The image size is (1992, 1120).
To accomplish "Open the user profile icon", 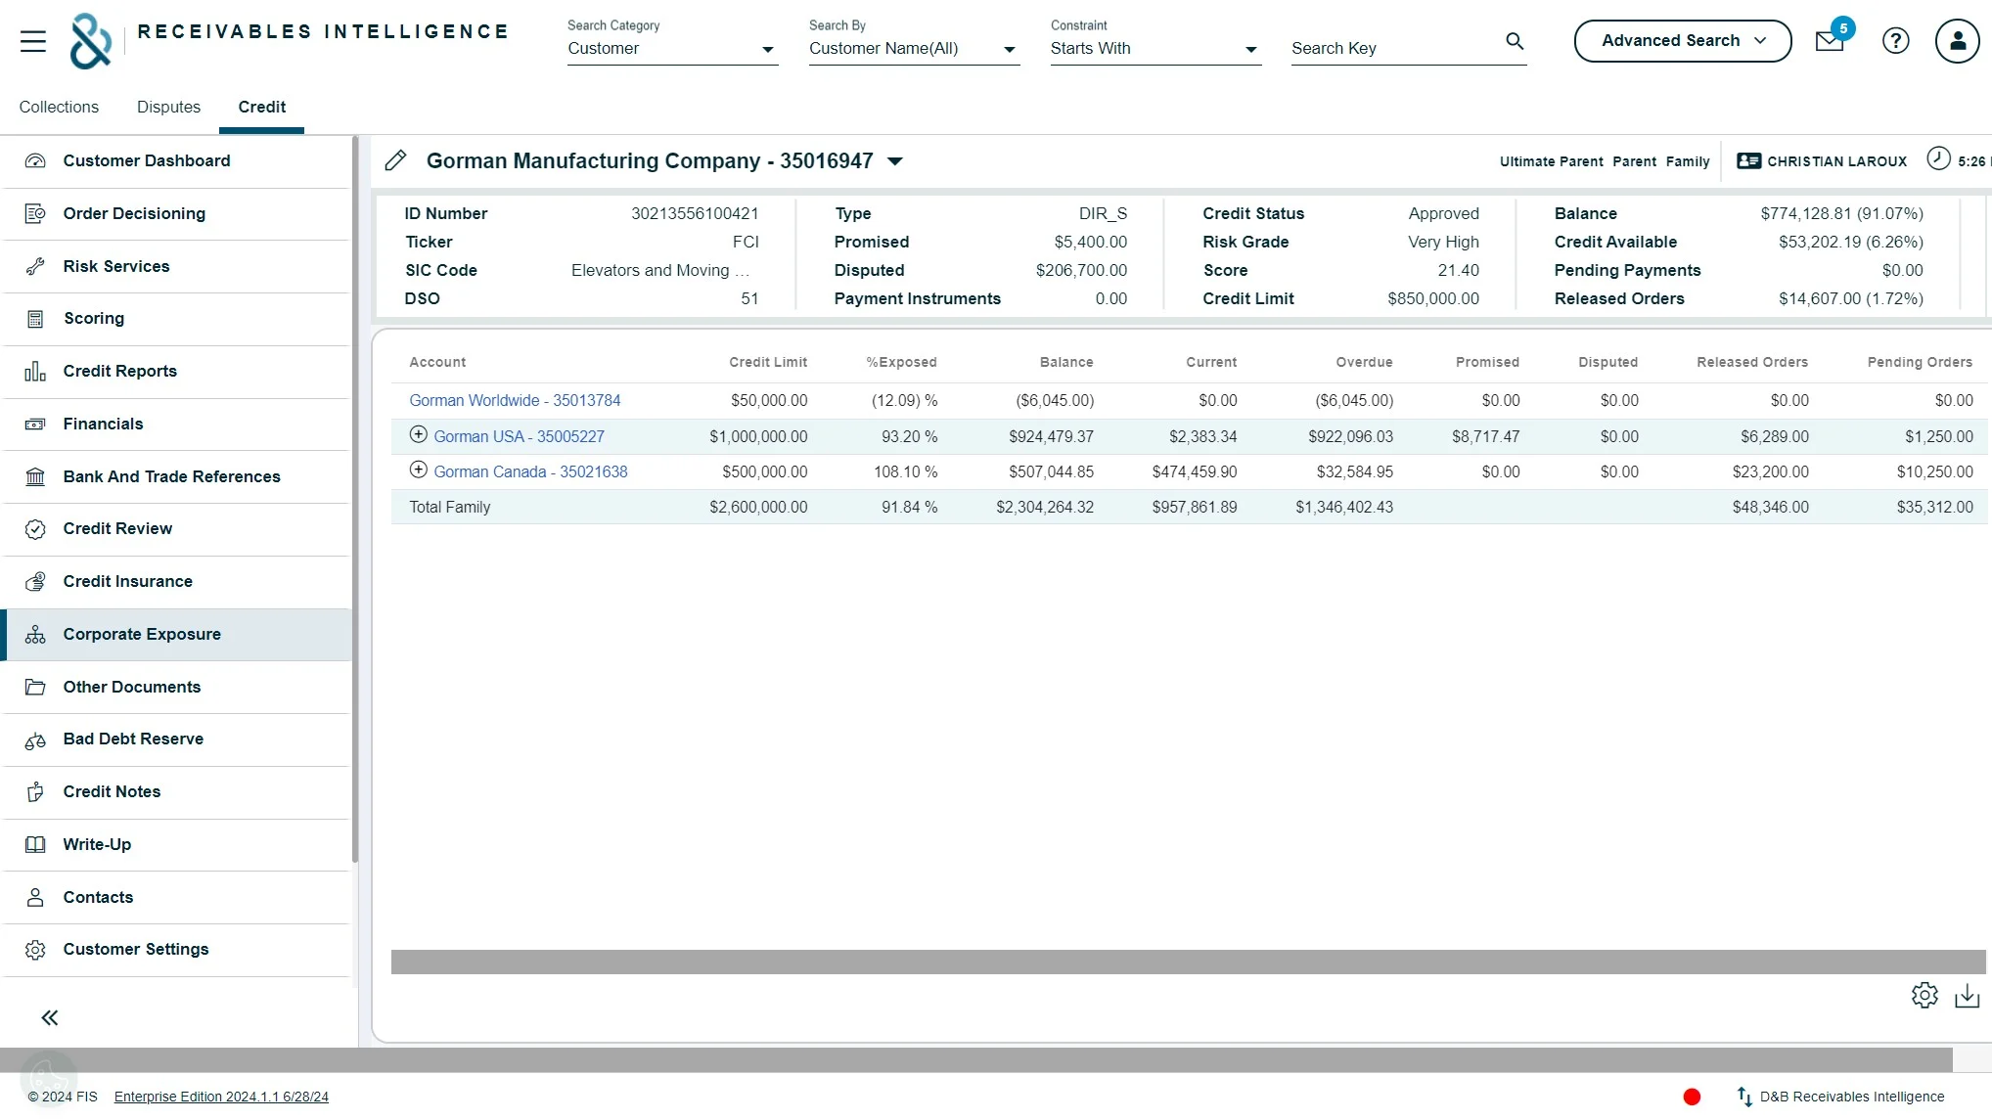I will pos(1958,41).
